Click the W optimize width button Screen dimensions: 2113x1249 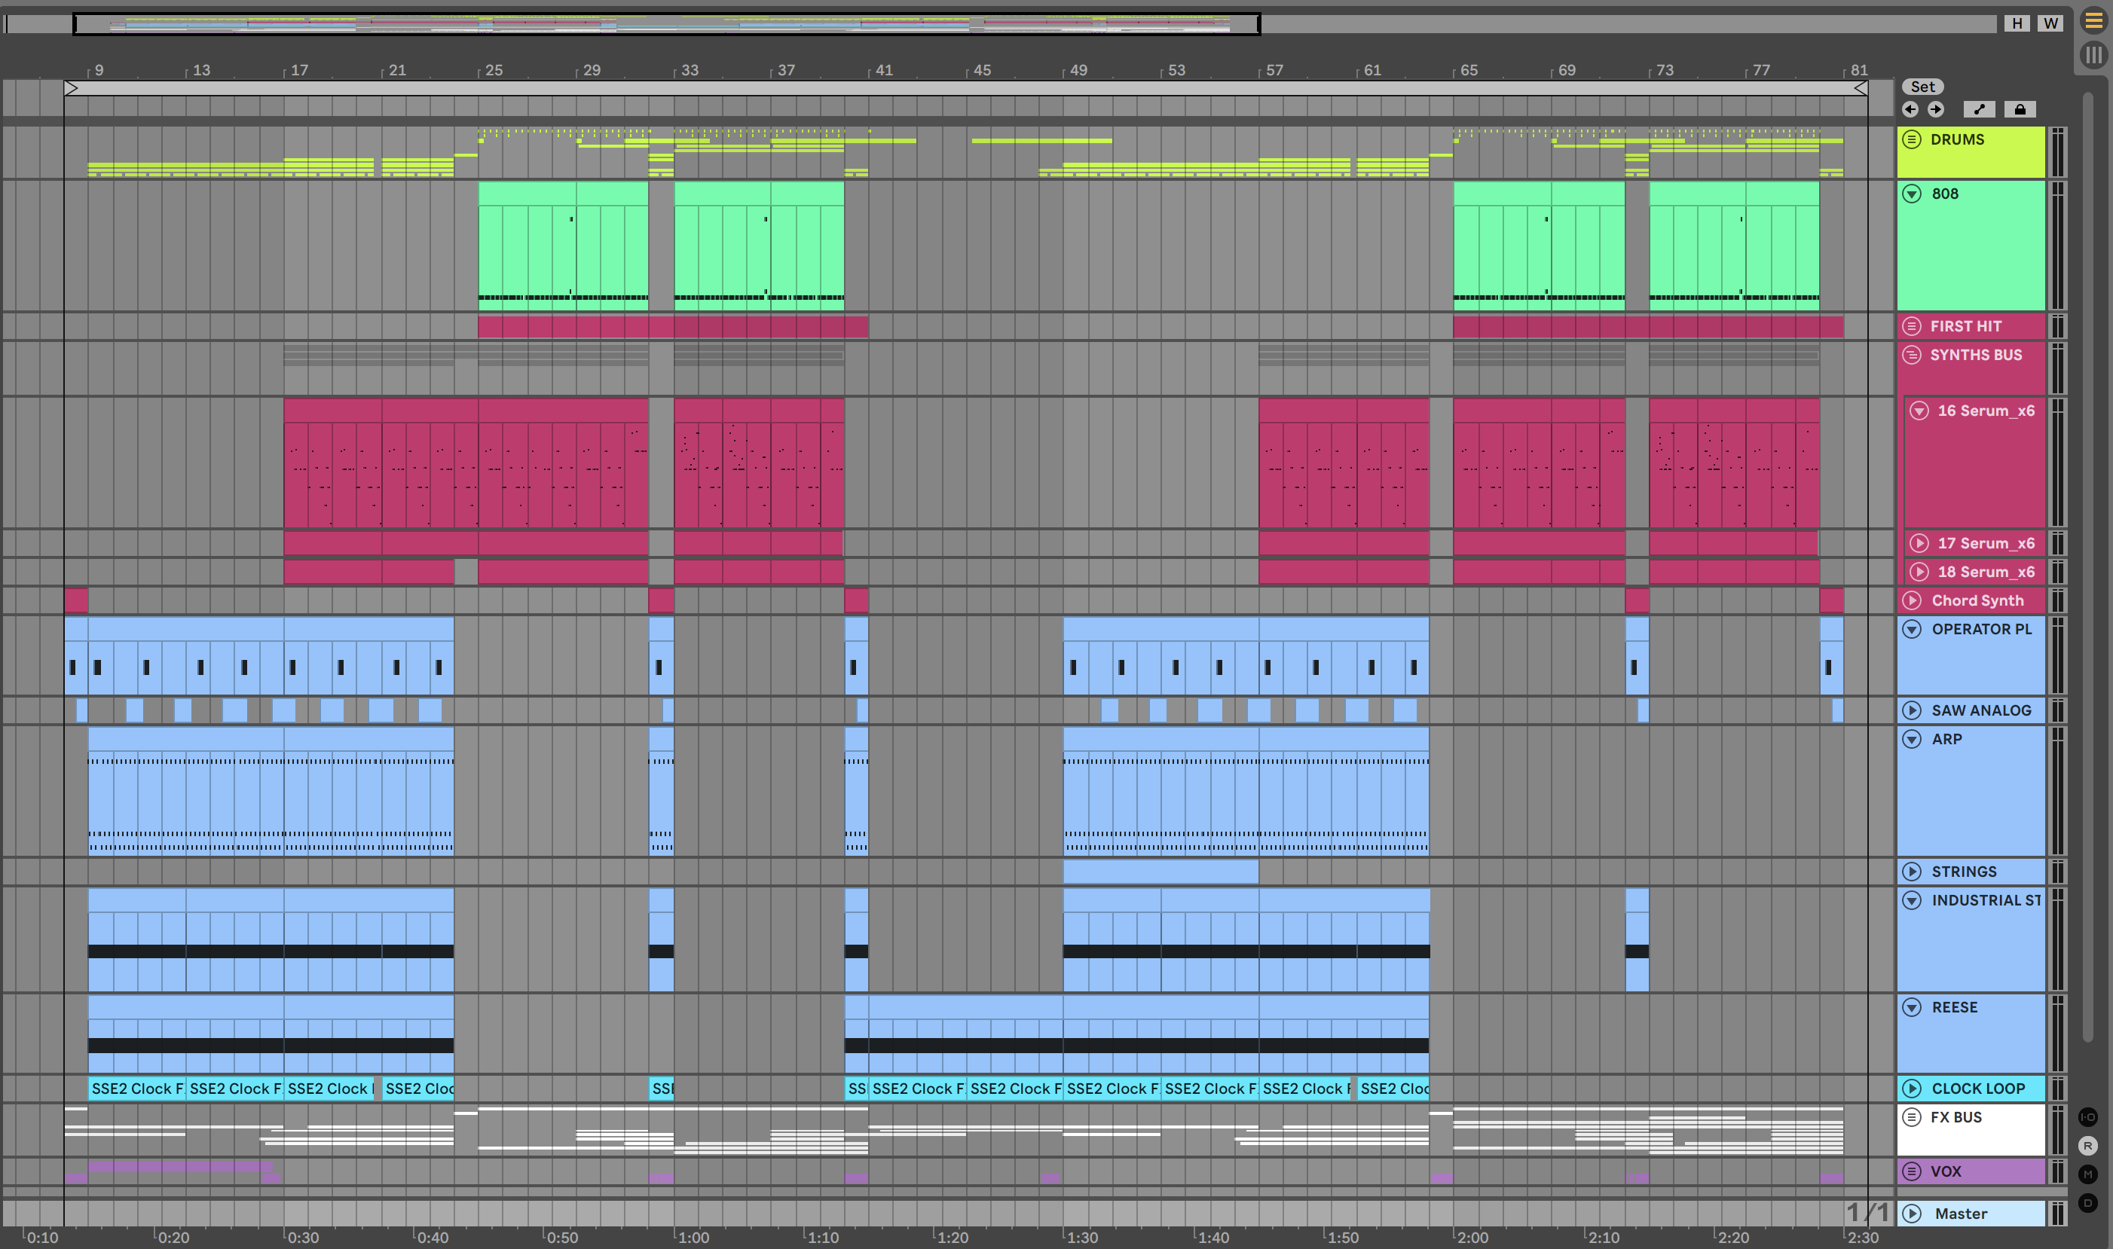pos(2050,23)
